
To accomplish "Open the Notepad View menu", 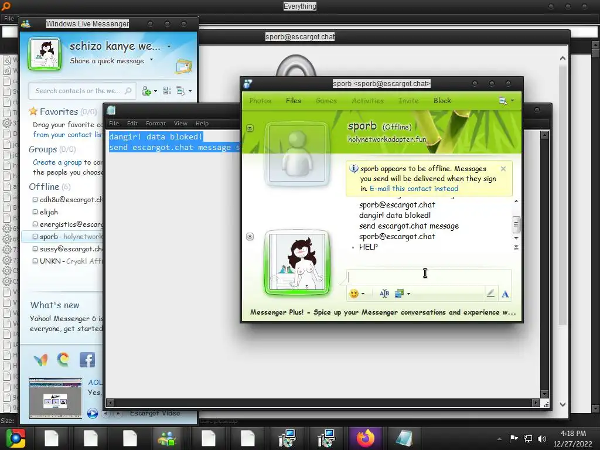I will click(180, 123).
